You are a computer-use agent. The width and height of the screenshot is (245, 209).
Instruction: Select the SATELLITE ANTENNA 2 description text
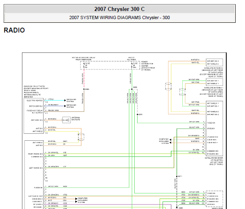pos(211,72)
